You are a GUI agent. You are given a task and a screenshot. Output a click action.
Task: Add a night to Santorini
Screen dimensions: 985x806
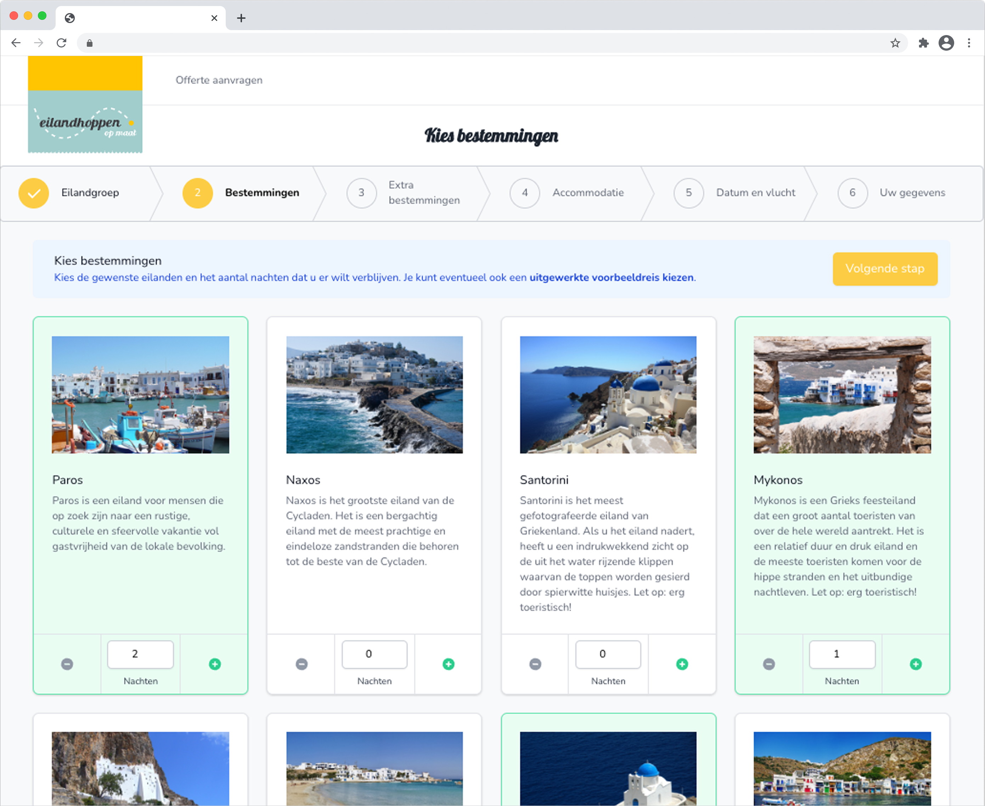(x=682, y=664)
